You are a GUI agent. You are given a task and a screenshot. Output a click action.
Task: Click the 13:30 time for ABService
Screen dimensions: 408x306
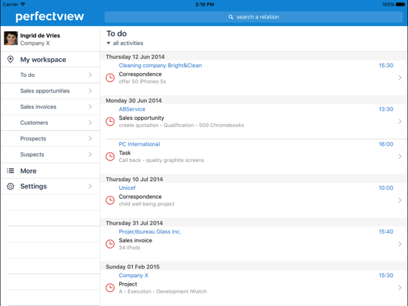pyautogui.click(x=386, y=109)
